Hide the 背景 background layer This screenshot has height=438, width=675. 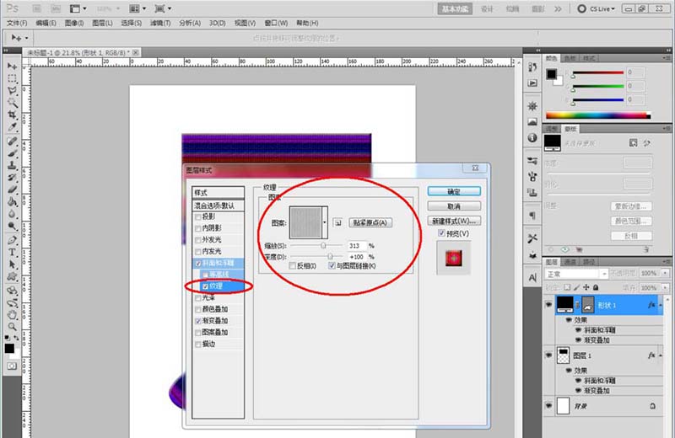[x=548, y=405]
